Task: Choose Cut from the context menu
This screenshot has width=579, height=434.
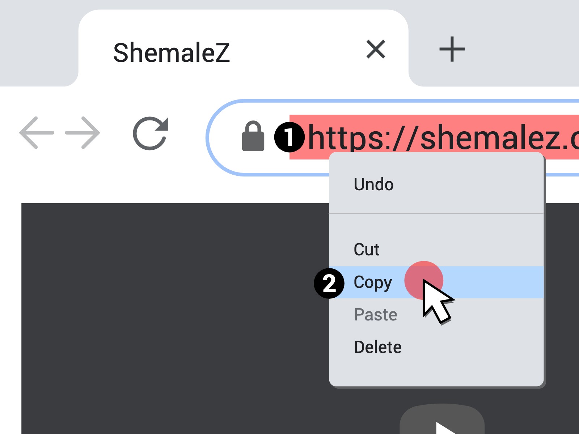Action: tap(436, 250)
